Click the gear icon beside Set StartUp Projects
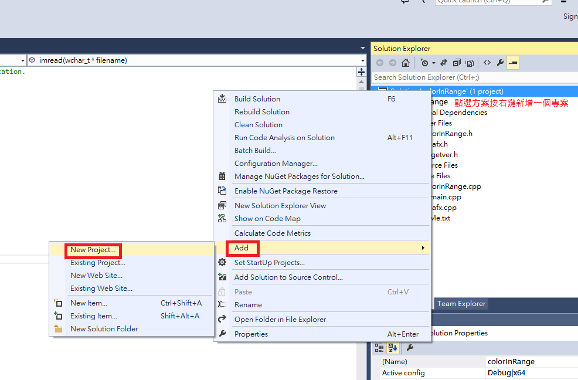This screenshot has width=578, height=380. [x=222, y=262]
